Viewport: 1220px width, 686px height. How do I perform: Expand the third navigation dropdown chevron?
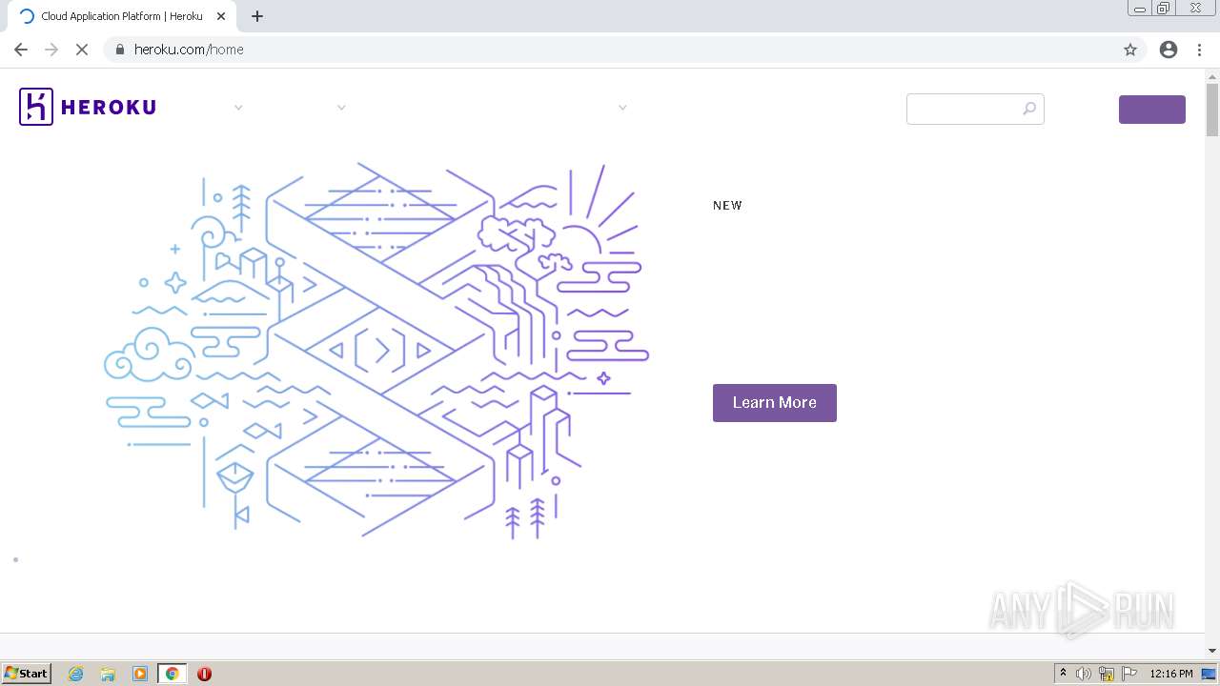pos(622,108)
